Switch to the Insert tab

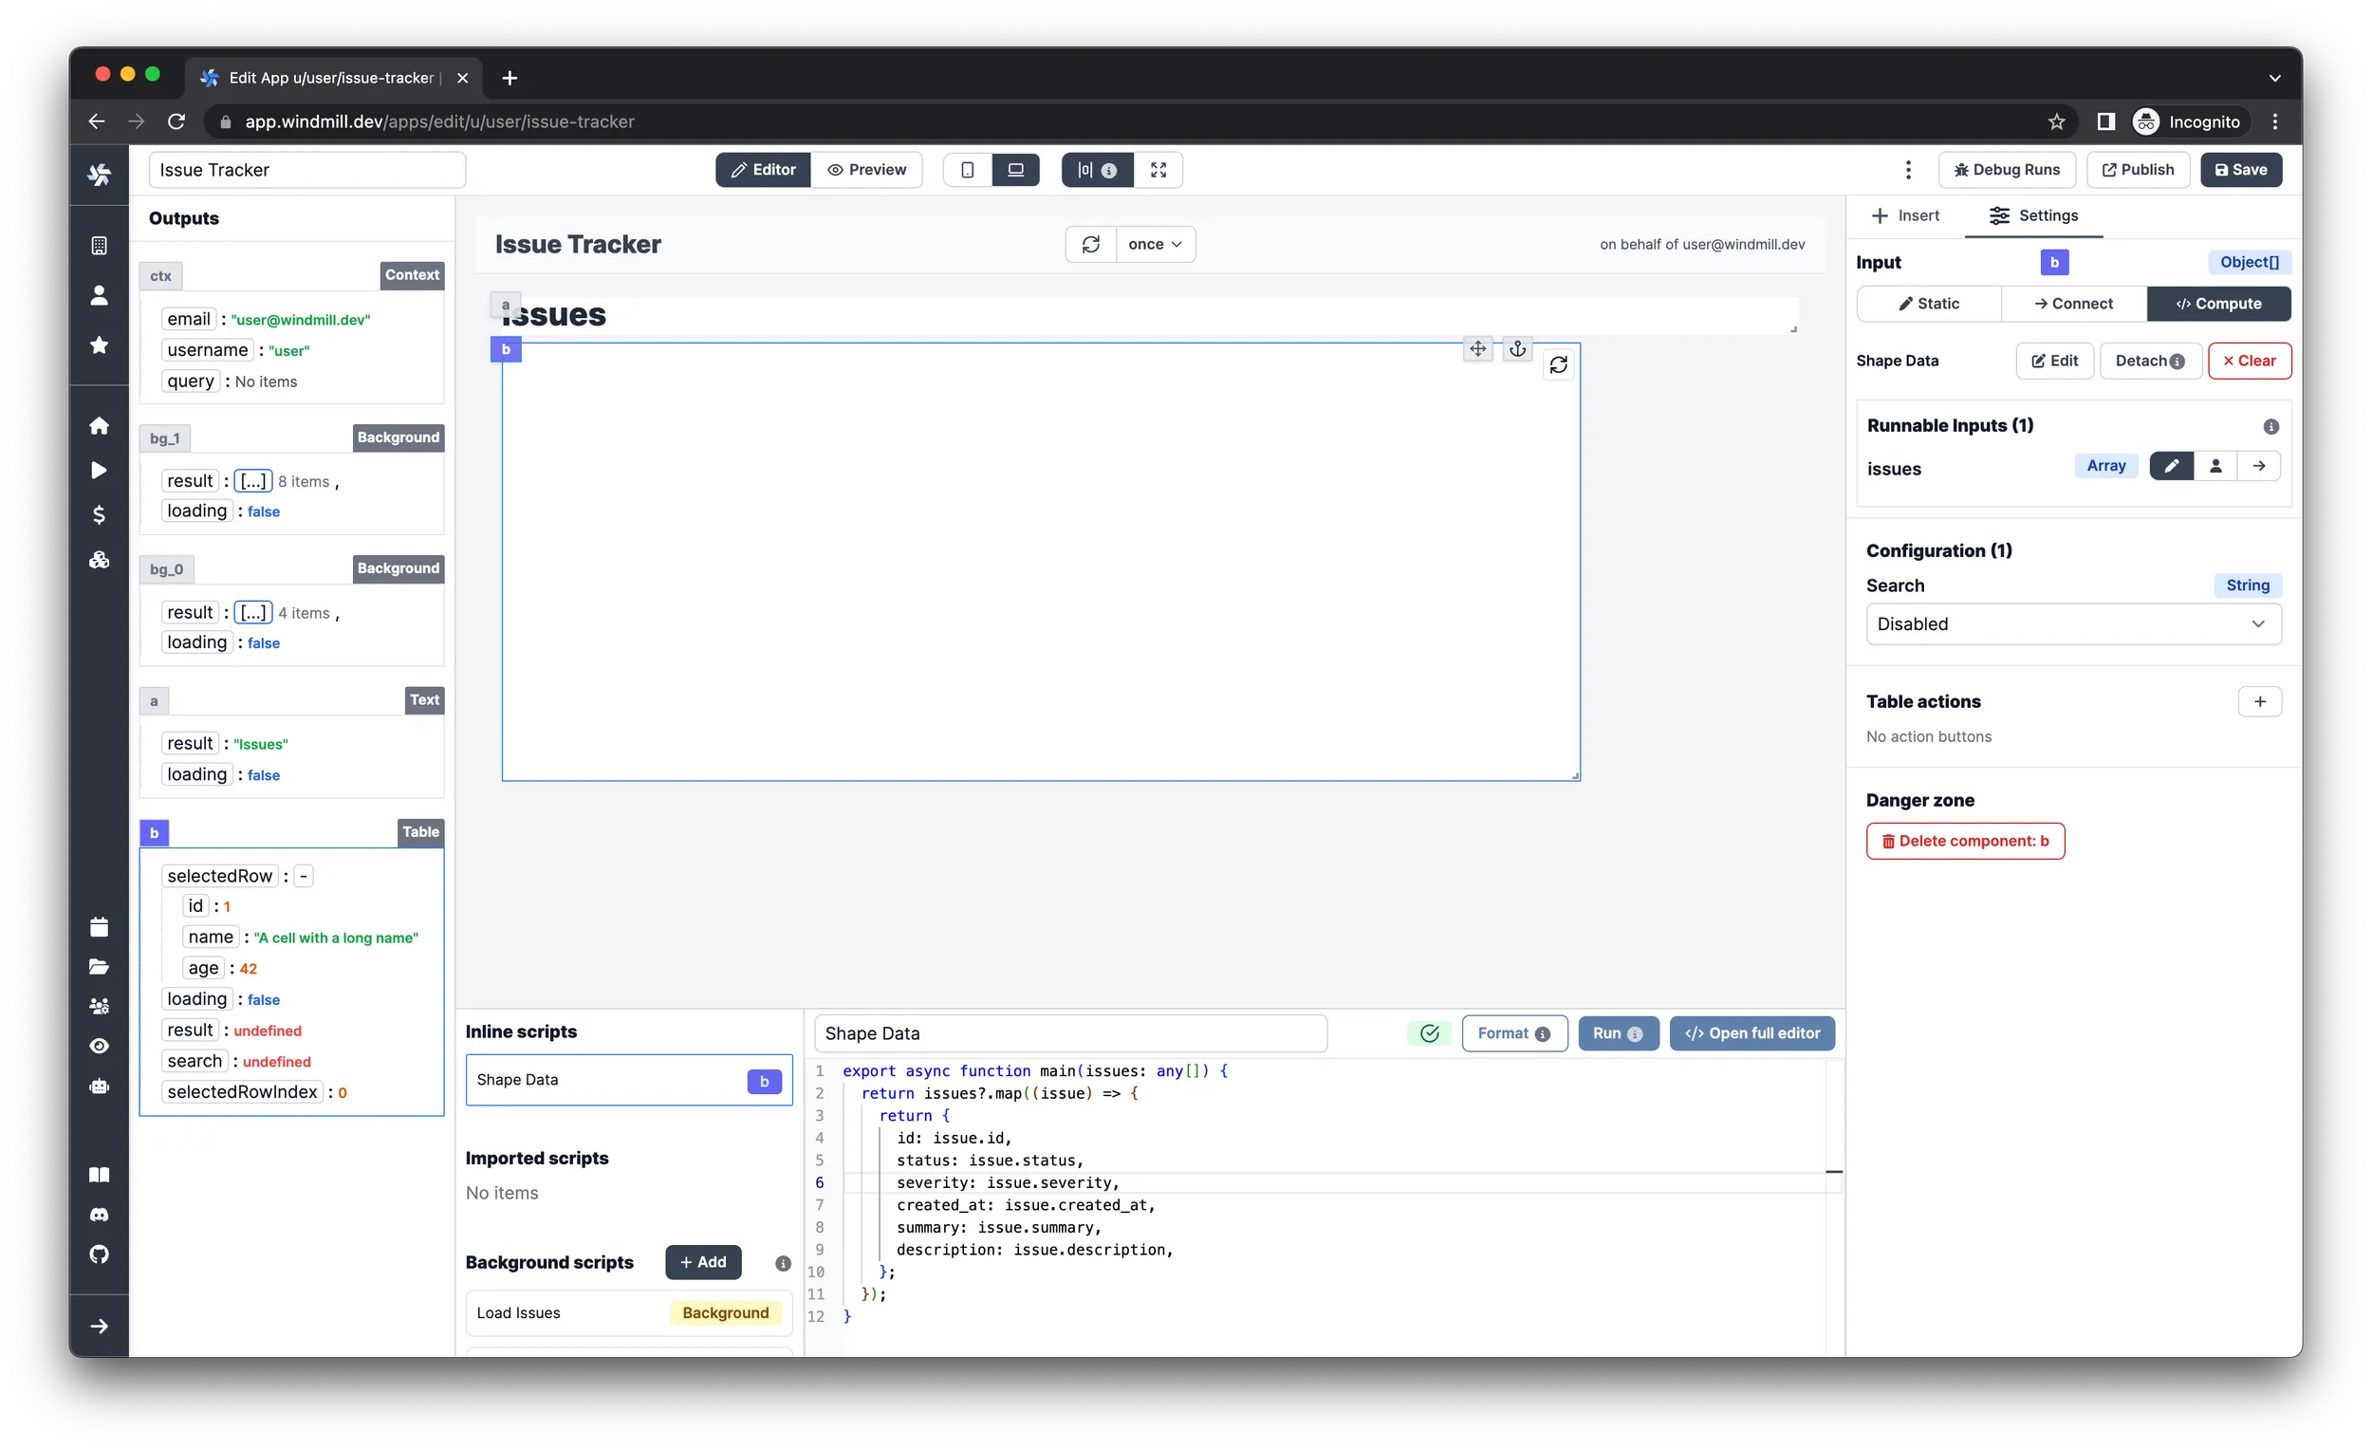pos(1905,214)
